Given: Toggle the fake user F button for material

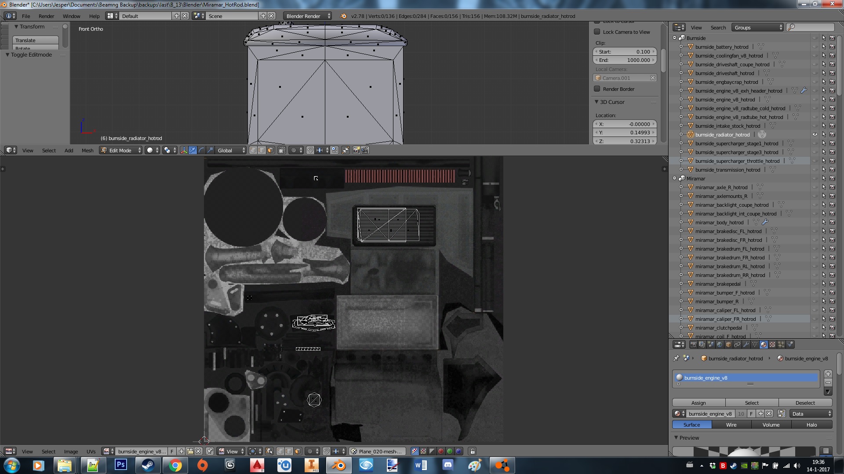Looking at the screenshot, I should [751, 413].
